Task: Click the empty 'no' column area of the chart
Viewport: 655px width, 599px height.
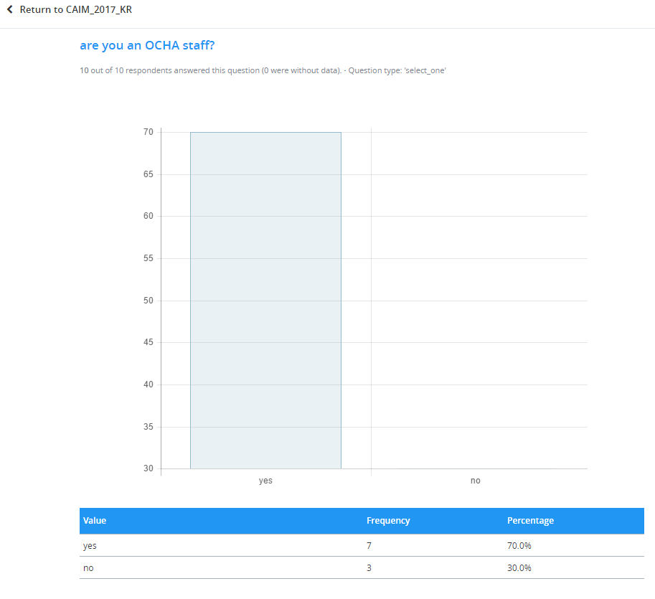Action: tap(475, 301)
